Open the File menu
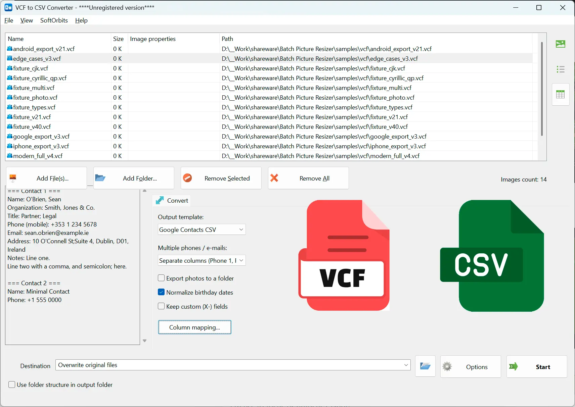 tap(9, 20)
